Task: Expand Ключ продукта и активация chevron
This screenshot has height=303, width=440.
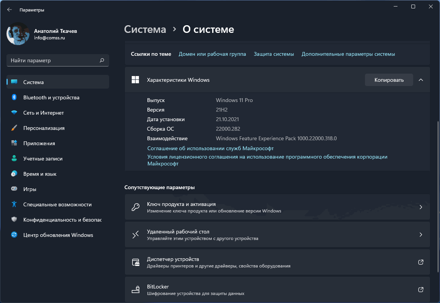Action: [421, 207]
